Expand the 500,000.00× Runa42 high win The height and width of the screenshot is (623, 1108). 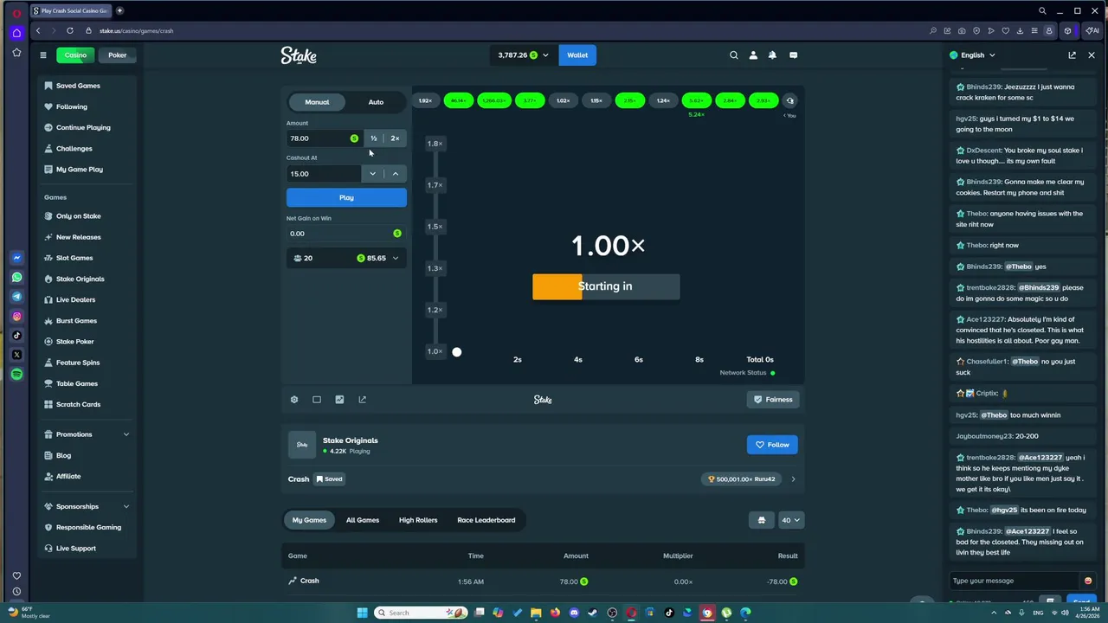point(793,479)
